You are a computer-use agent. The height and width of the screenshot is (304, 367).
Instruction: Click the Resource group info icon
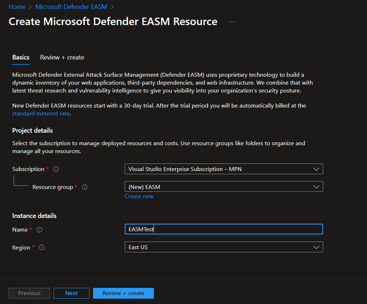85,187
